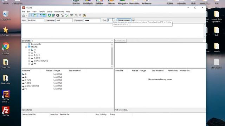Open the Help menu

point(68,12)
